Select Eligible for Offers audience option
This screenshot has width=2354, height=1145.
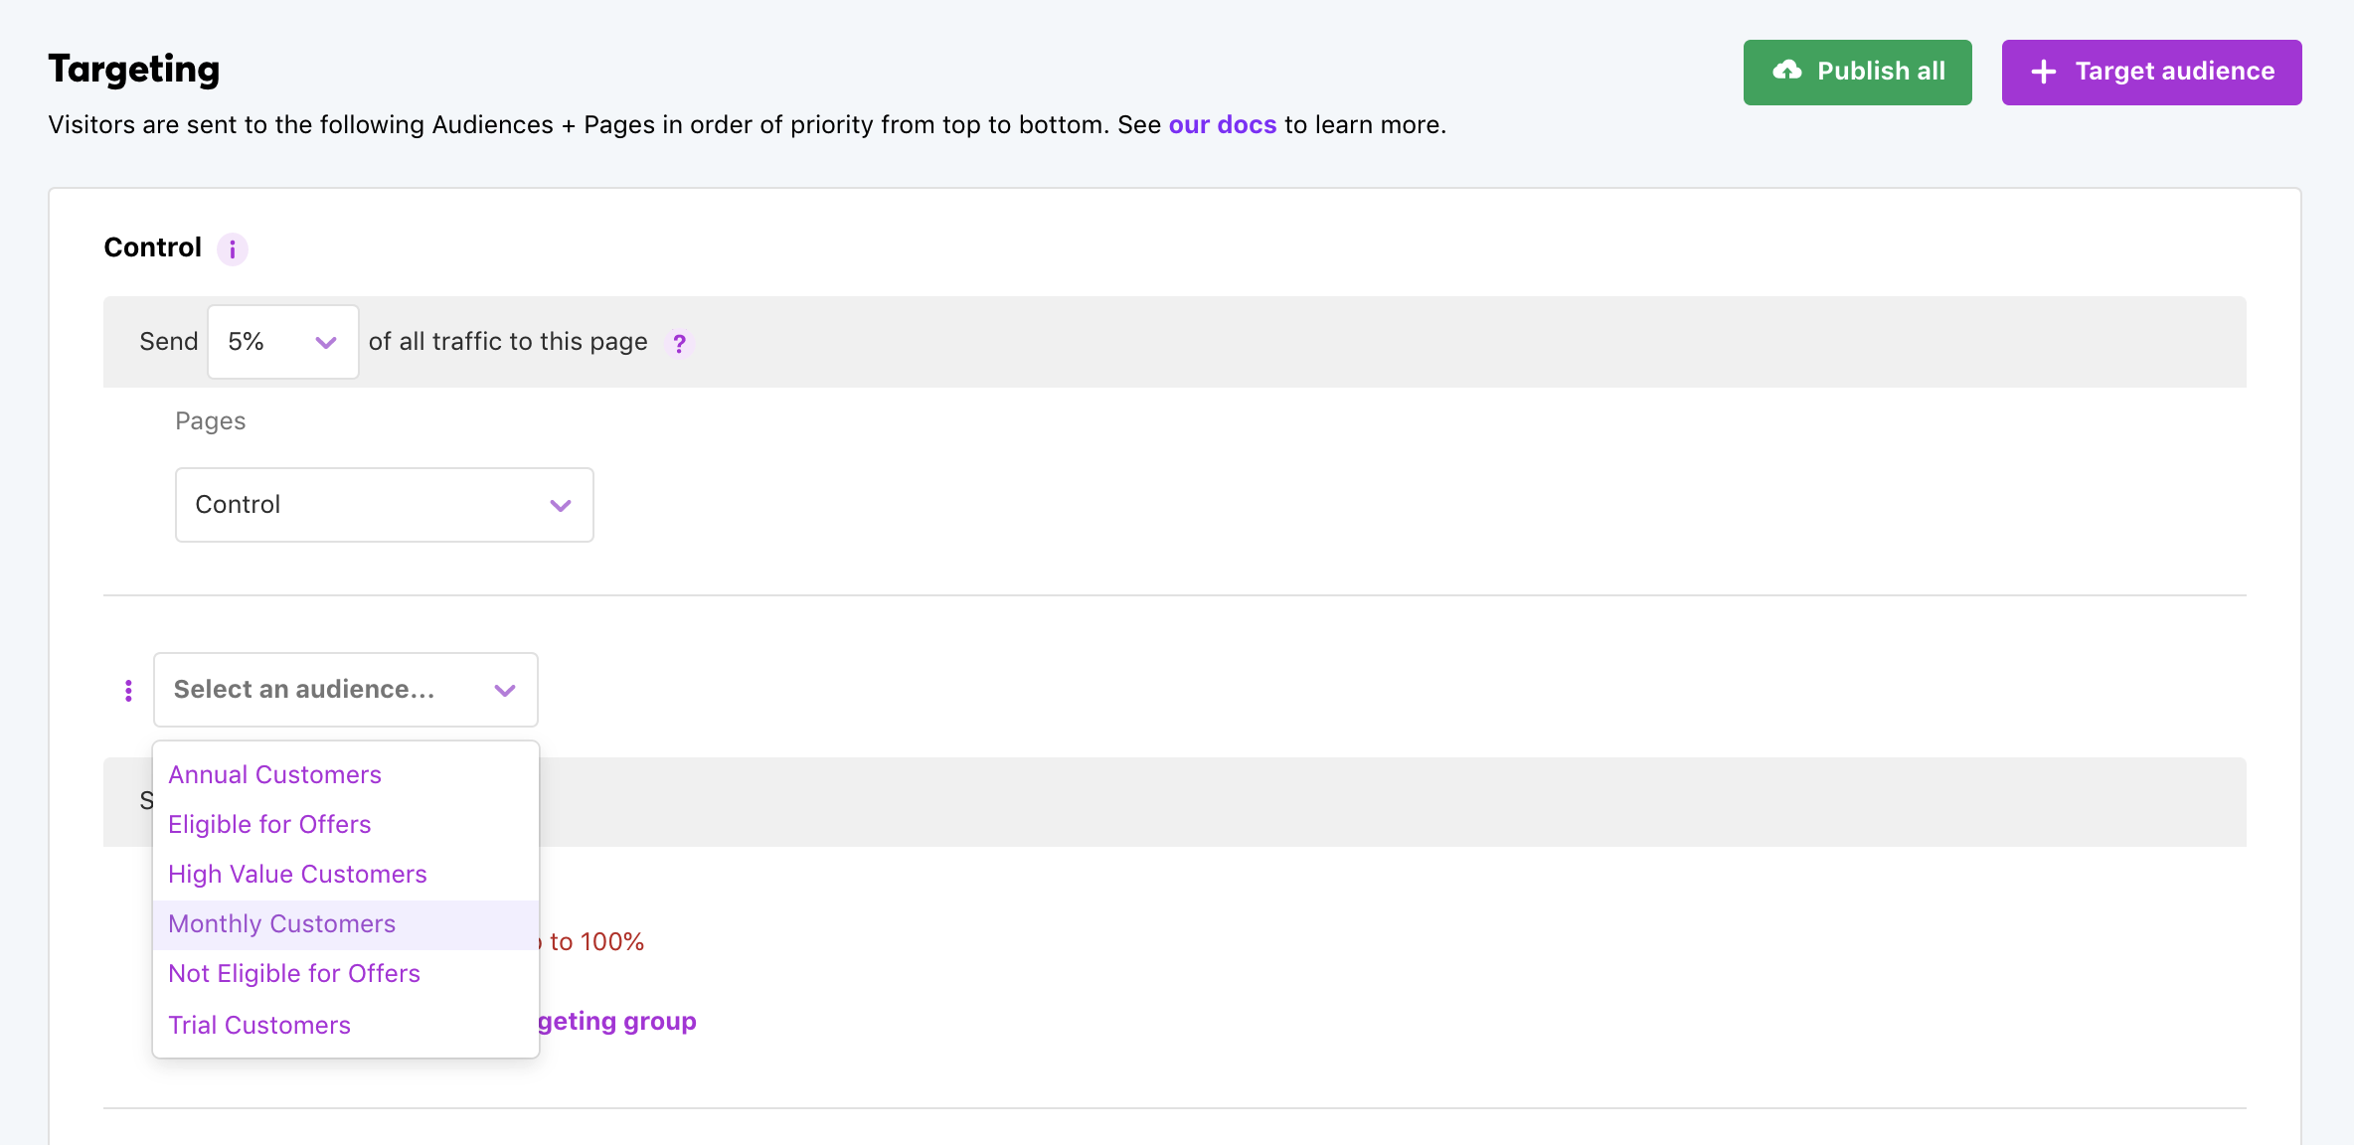pyautogui.click(x=269, y=825)
